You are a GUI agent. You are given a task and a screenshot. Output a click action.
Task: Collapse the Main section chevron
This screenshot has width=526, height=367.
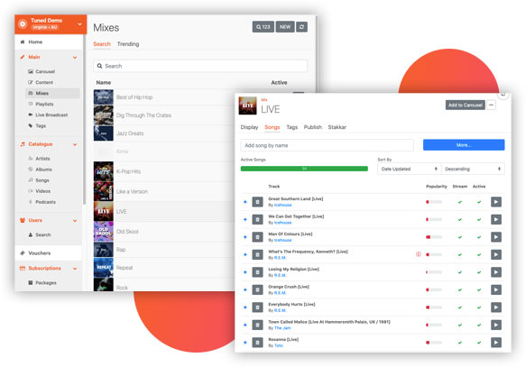click(75, 58)
